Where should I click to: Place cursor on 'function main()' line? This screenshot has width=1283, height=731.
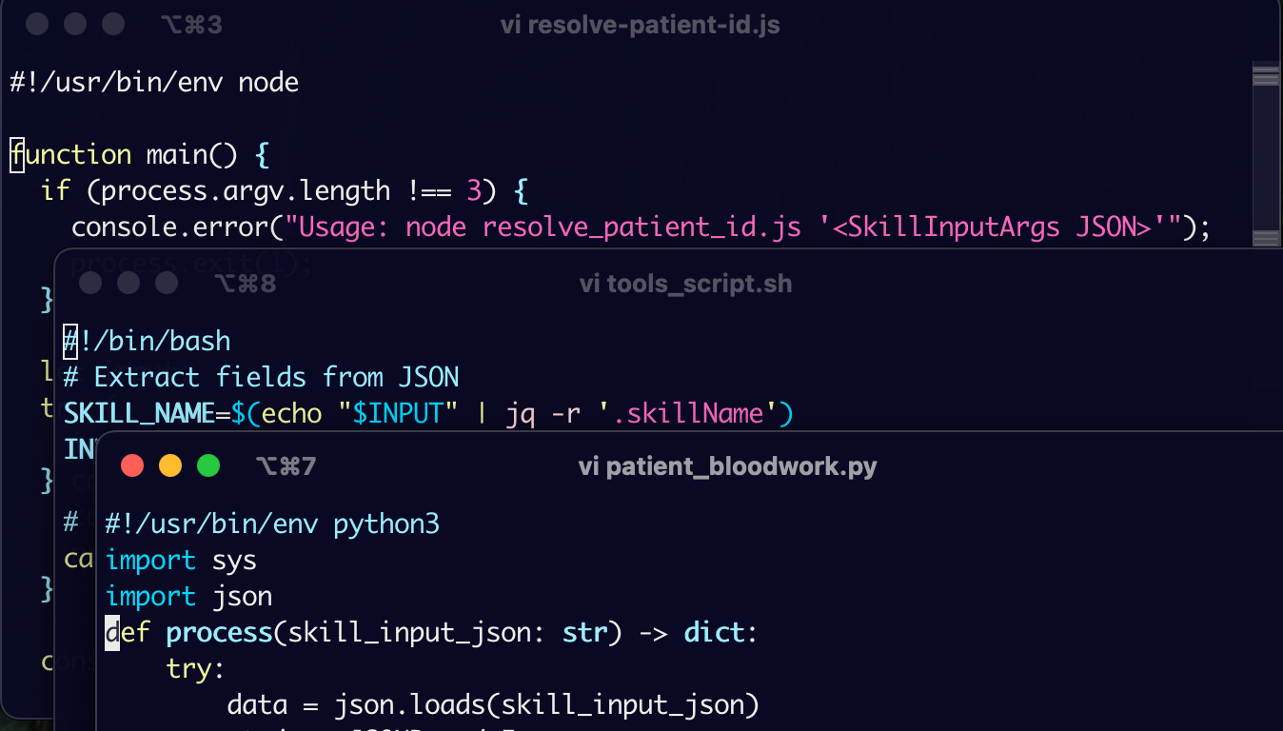[142, 154]
